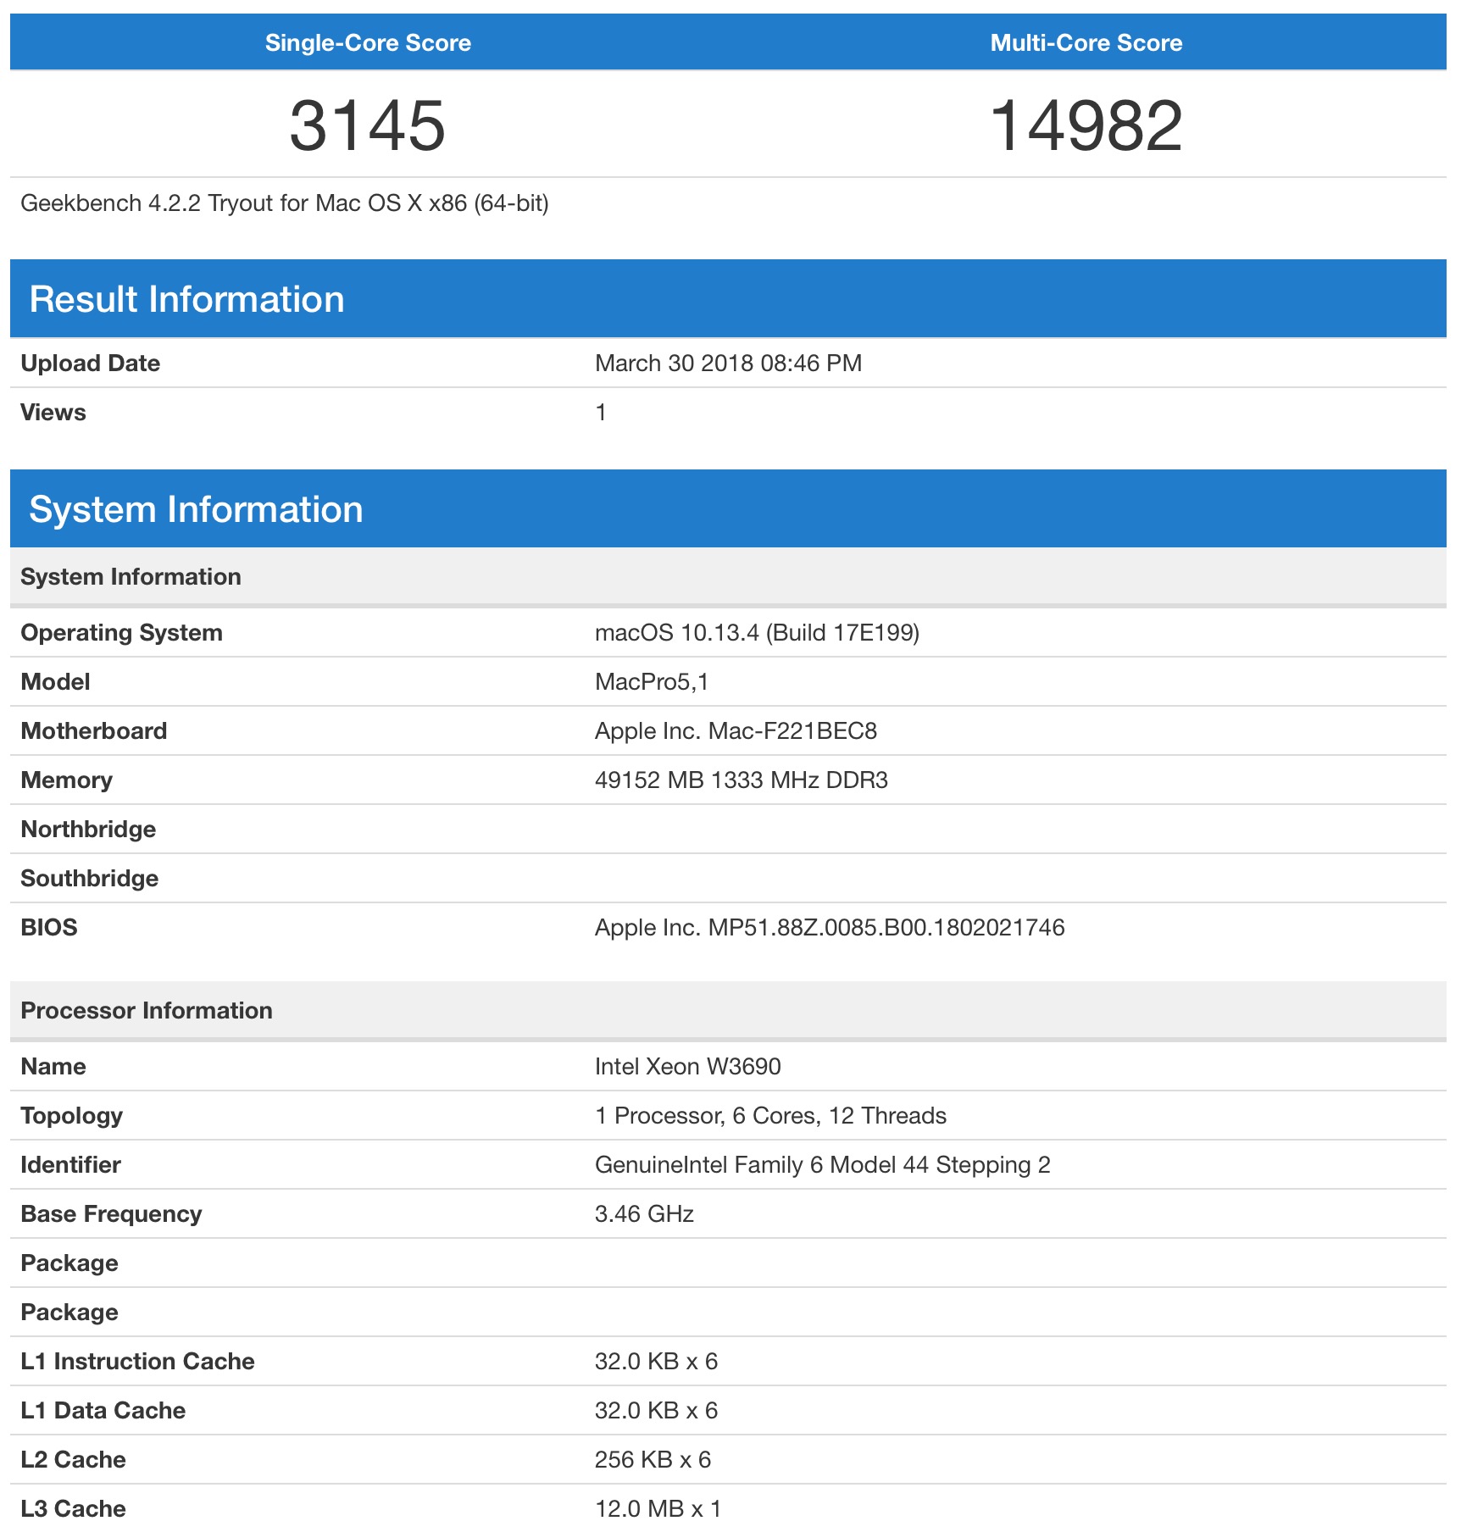Click the Operating System label

coord(121,633)
